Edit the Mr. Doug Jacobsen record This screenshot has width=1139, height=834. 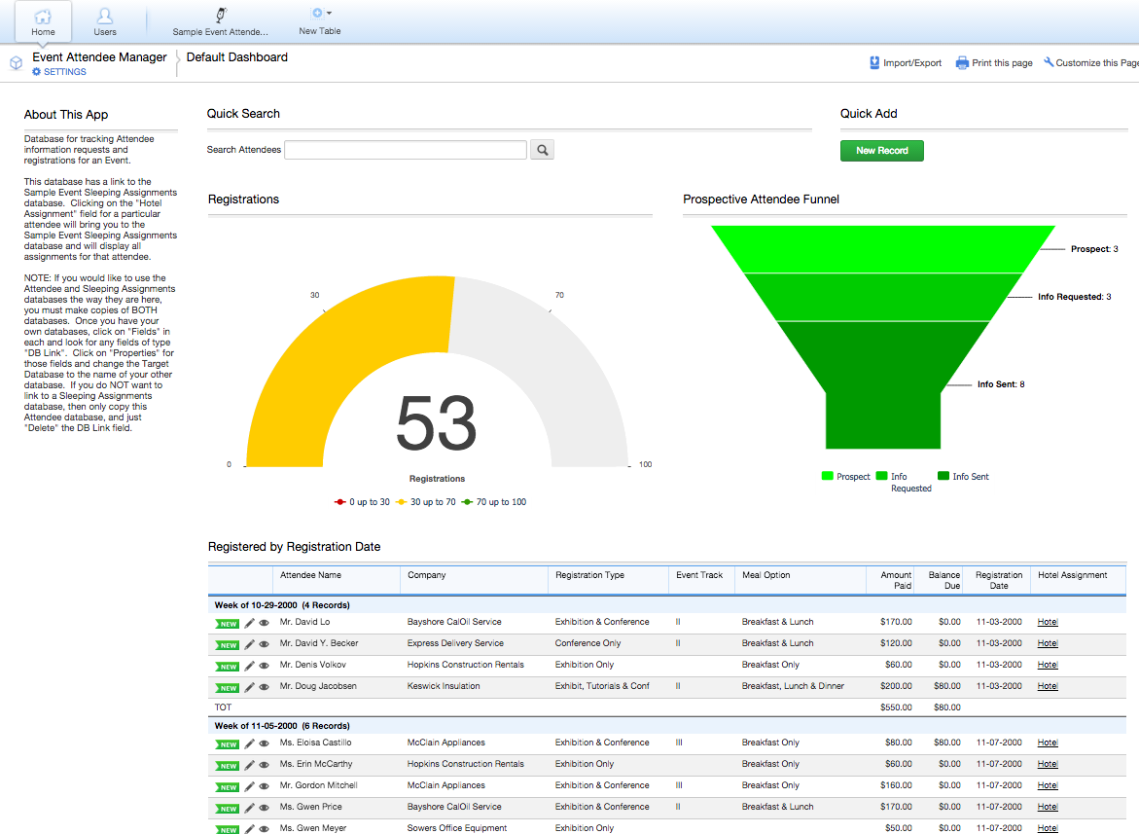[x=249, y=687]
